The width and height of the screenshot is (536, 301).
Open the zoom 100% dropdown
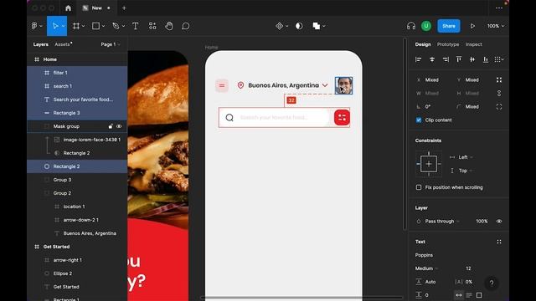tap(496, 26)
